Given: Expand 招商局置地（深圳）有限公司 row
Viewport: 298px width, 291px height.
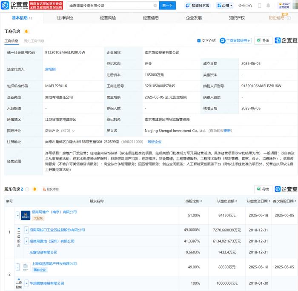Looking at the screenshot, I should (x=26, y=241).
